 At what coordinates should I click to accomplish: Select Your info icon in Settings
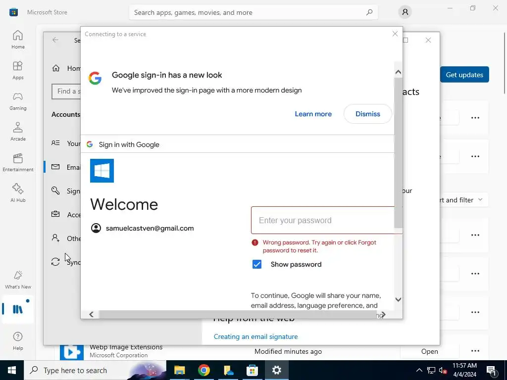(x=55, y=143)
